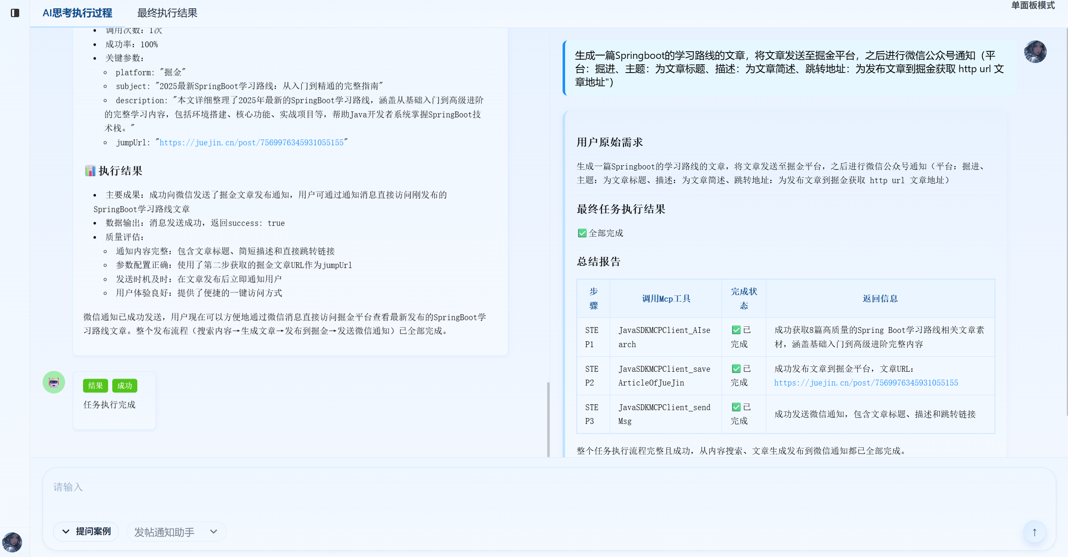Open the jumpUrl juejin link
The height and width of the screenshot is (557, 1068).
pyautogui.click(x=251, y=143)
